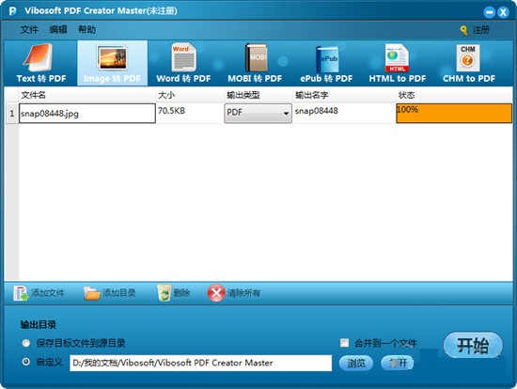Image resolution: width=517 pixels, height=389 pixels.
Task: Select row number 1 header
Action: point(12,114)
